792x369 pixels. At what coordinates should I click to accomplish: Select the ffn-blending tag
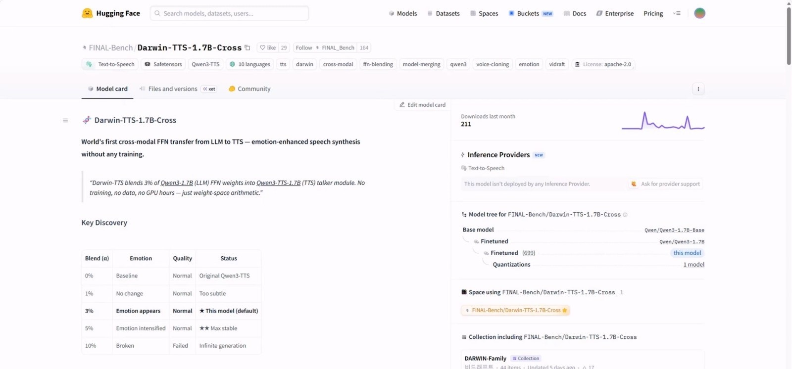[x=378, y=64]
